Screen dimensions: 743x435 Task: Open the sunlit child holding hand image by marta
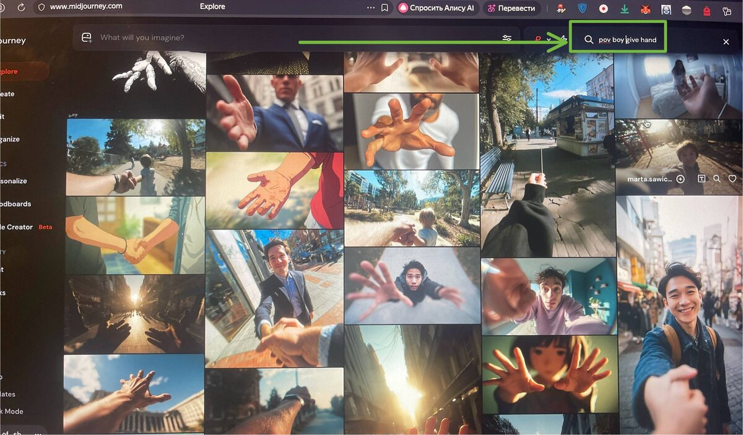679,157
